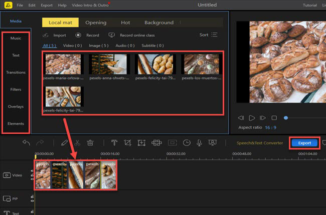
Task: Click the Video track icon
Action: [x=7, y=175]
